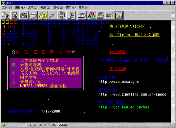
Task: Click the http://yac.bao.ac.cn/bbs link
Action: (124, 107)
